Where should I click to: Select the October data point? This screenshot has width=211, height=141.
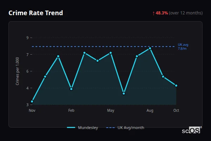tap(176, 86)
